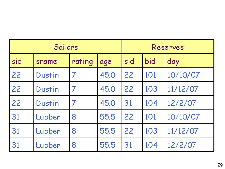Screen dimensions: 225x169
Task: Click bid 104 in the last row
Action: (x=151, y=145)
